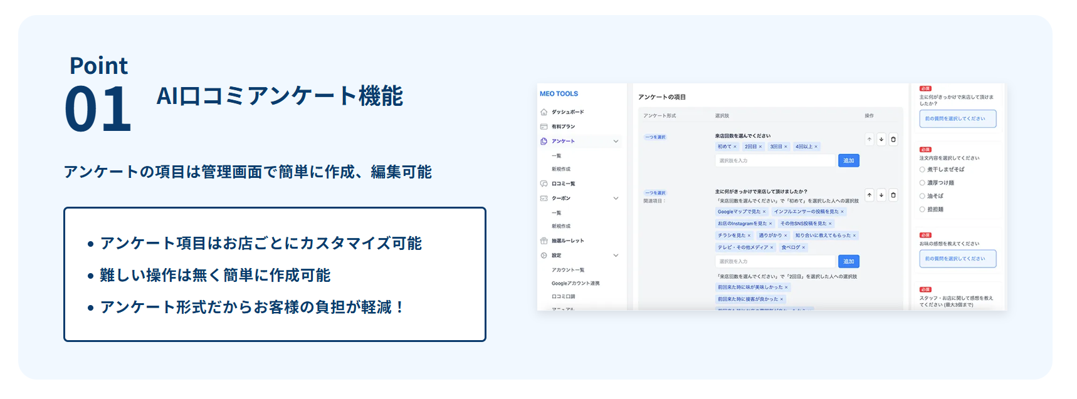Delete the 来店回数 question with trash icon

[893, 139]
